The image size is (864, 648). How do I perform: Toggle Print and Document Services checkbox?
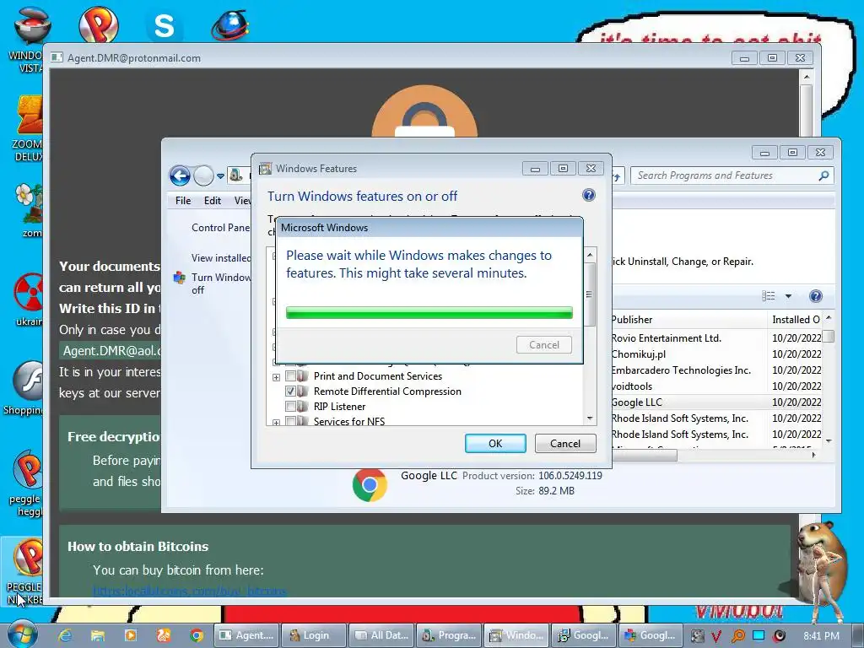pyautogui.click(x=290, y=376)
